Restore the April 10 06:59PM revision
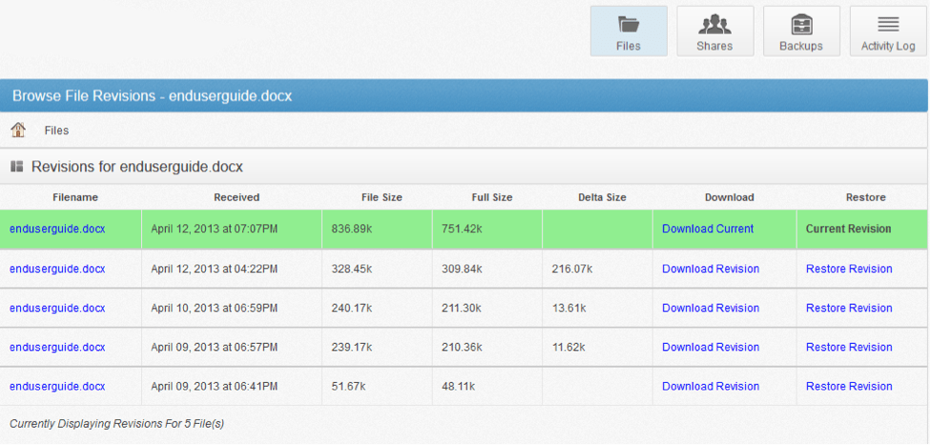Viewport: 930px width, 445px height. point(849,308)
